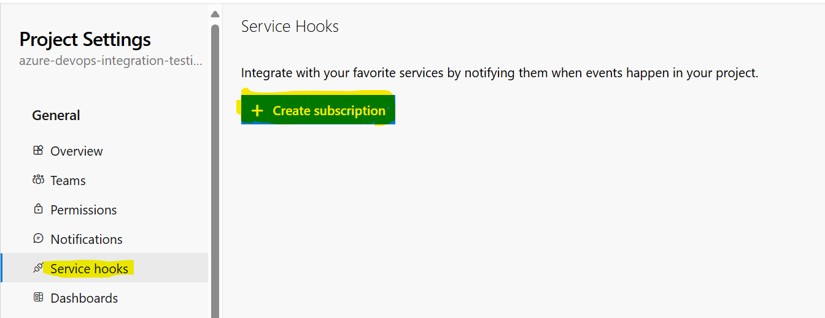Click the Service Hooks page heading
The image size is (825, 318).
coord(290,26)
